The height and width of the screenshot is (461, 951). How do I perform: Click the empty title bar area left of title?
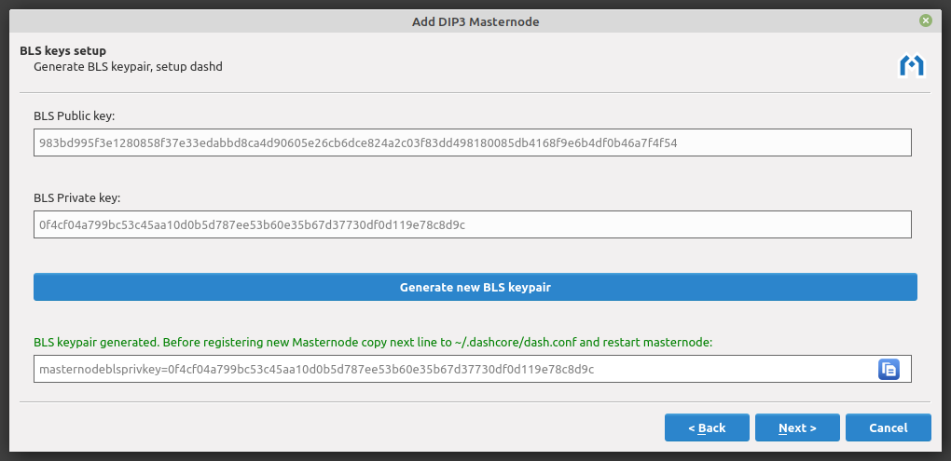point(186,20)
